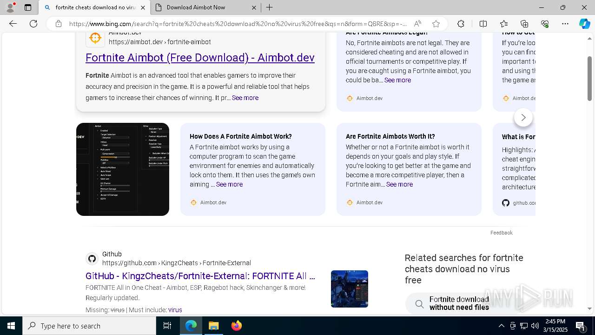Image resolution: width=595 pixels, height=335 pixels.
Task: Select the fortnite cheats search tab
Action: coord(94,7)
